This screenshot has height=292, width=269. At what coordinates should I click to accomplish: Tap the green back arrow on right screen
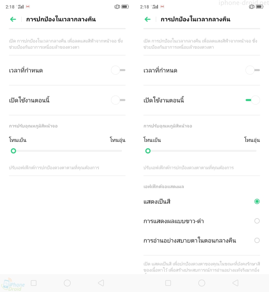pyautogui.click(x=148, y=19)
